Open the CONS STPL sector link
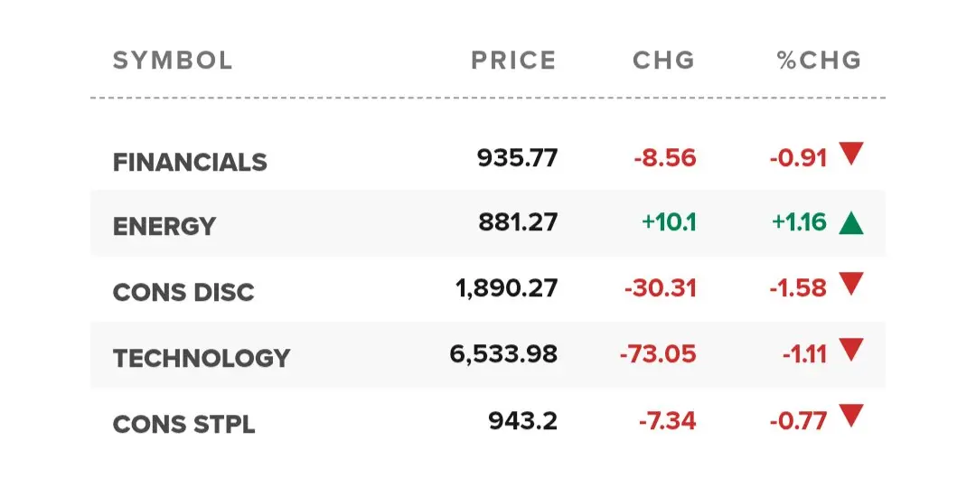Screen dimensions: 976x488 tap(183, 425)
